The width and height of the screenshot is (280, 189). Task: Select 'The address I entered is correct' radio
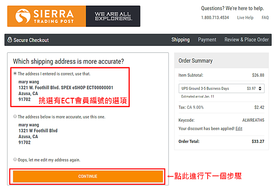[x=15, y=73]
